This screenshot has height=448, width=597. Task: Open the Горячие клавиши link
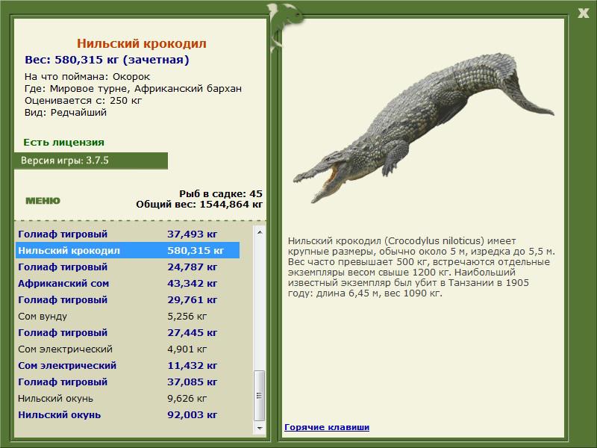(x=326, y=427)
